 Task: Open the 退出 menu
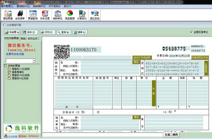coord(67,6)
